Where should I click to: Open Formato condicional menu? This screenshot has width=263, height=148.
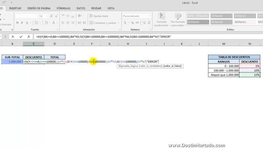[x=161, y=20]
